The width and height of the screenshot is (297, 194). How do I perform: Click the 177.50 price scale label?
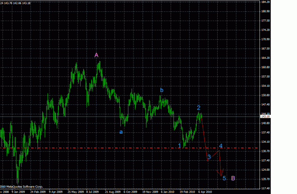[265, 20]
